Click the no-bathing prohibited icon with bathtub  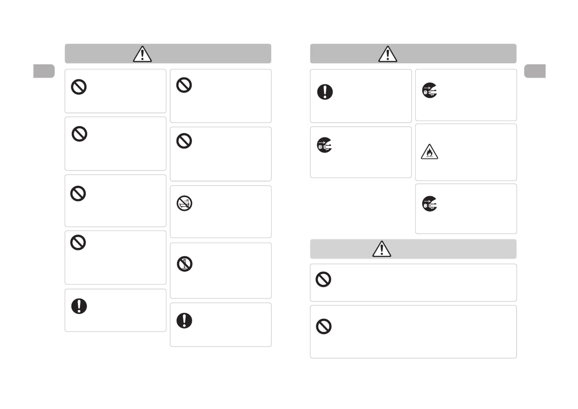[x=184, y=203]
